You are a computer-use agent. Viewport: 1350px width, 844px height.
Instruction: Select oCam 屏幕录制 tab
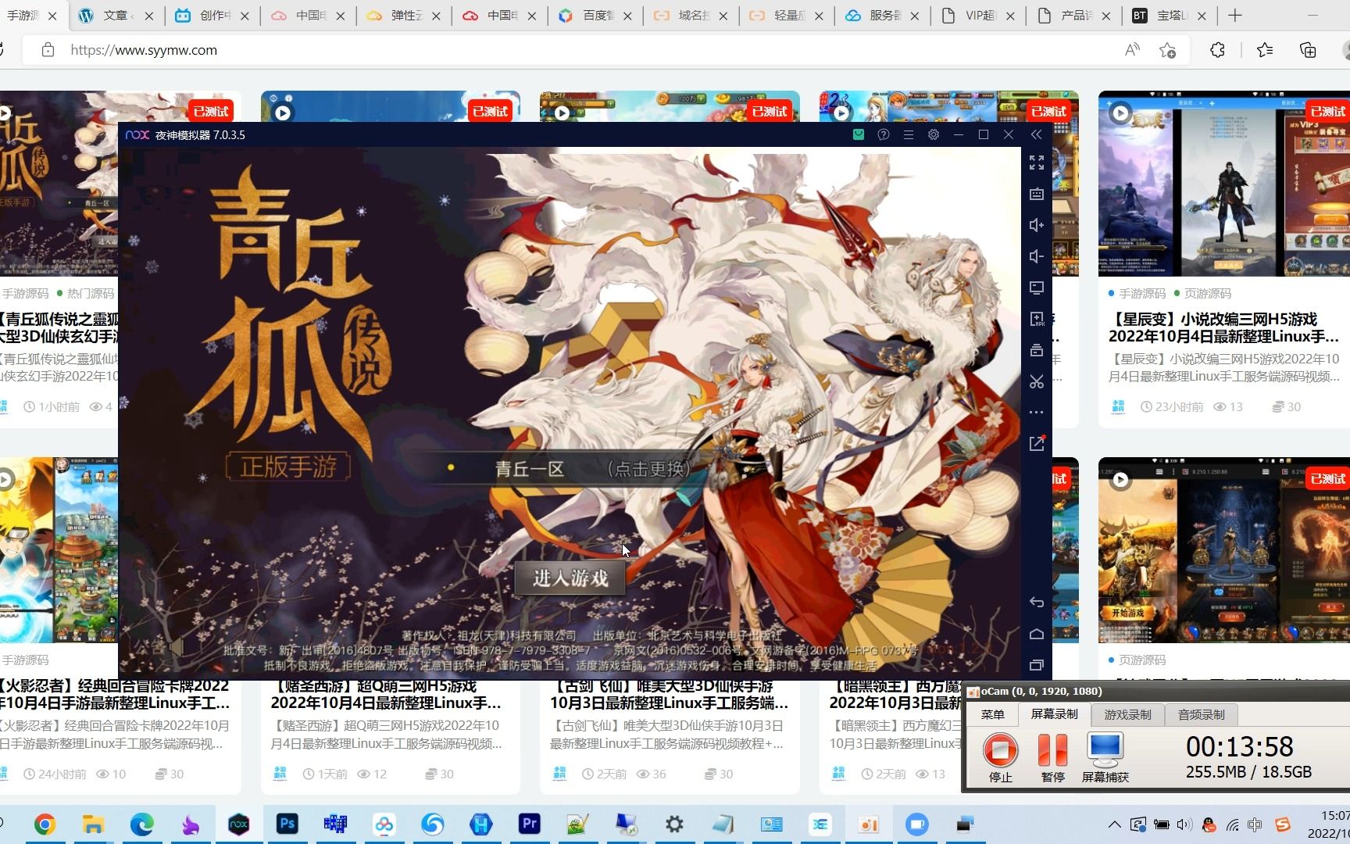coord(1054,714)
